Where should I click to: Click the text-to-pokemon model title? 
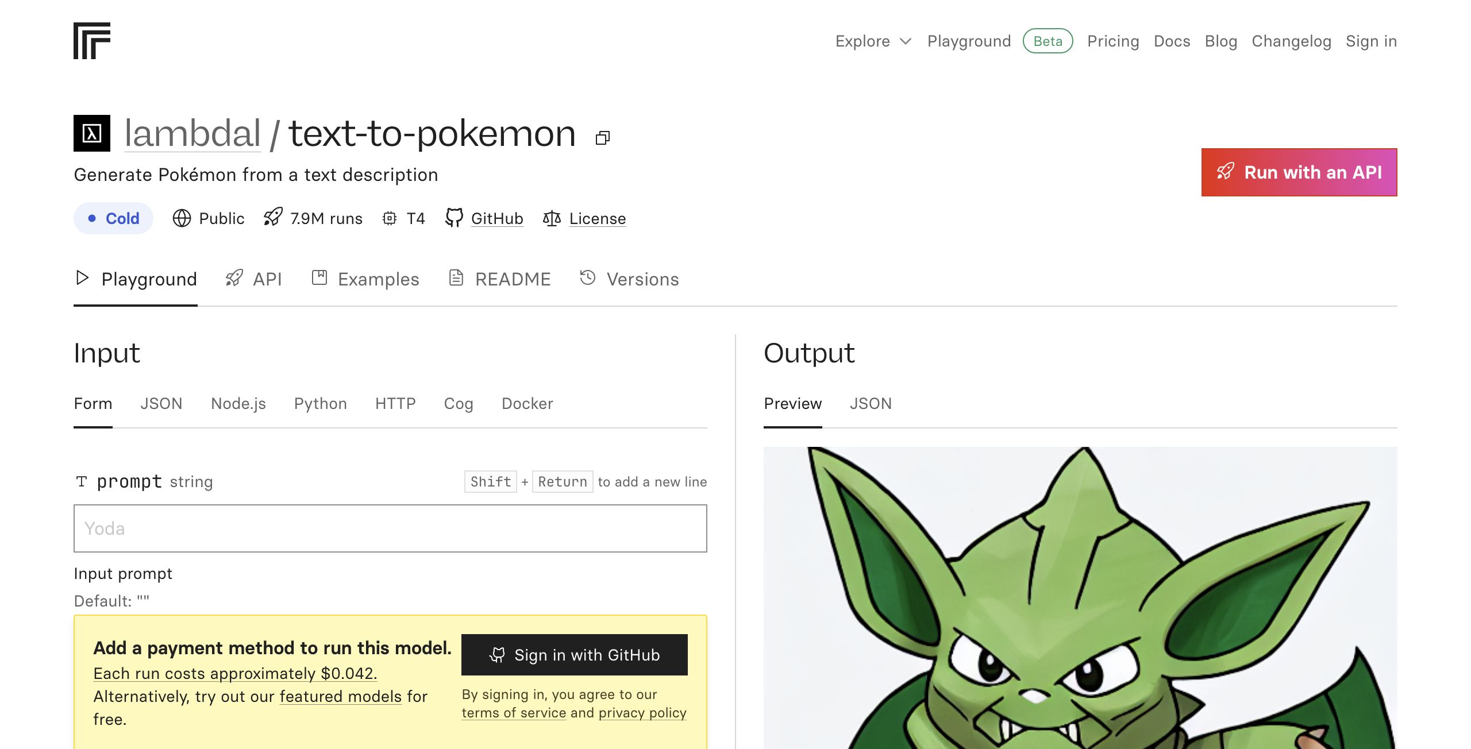[432, 133]
